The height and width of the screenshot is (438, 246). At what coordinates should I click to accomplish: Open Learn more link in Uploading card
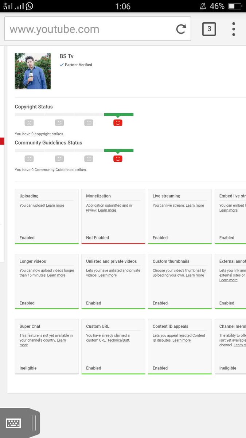point(55,205)
